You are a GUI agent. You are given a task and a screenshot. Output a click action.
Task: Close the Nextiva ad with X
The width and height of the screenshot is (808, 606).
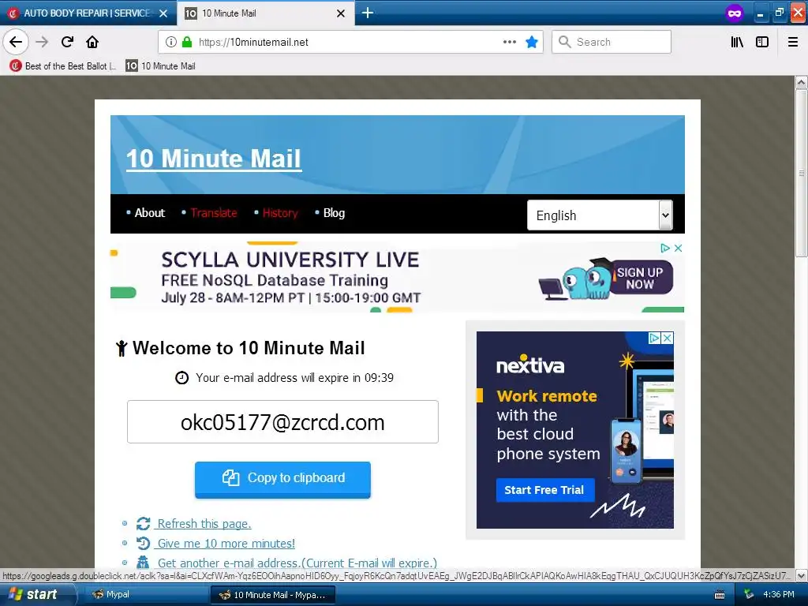668,338
